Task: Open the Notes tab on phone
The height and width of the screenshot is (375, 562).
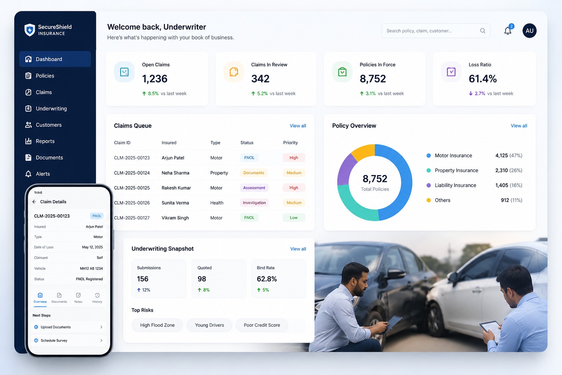Action: click(78, 298)
